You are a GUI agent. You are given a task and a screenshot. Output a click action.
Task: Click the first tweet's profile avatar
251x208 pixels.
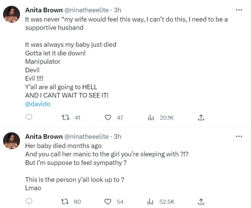[12, 14]
